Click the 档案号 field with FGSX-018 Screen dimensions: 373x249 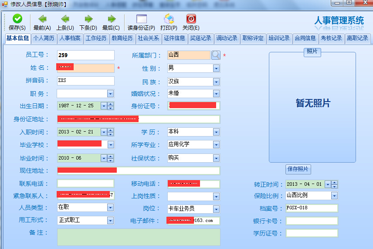(312, 208)
